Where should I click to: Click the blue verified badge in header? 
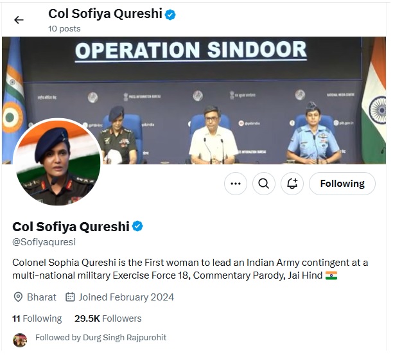(171, 15)
